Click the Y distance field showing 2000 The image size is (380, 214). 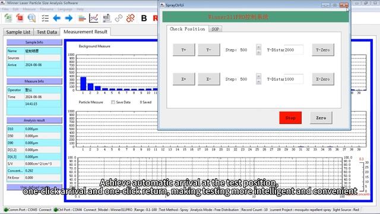point(293,50)
